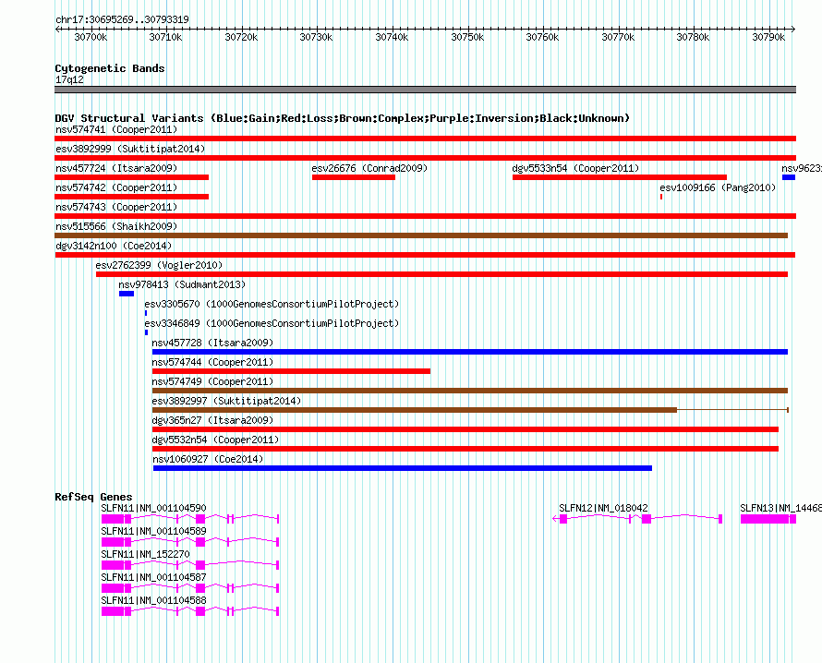Select the nsv457728 (Itsara2009) blue gain bar
Image resolution: width=822 pixels, height=663 pixels.
470,352
